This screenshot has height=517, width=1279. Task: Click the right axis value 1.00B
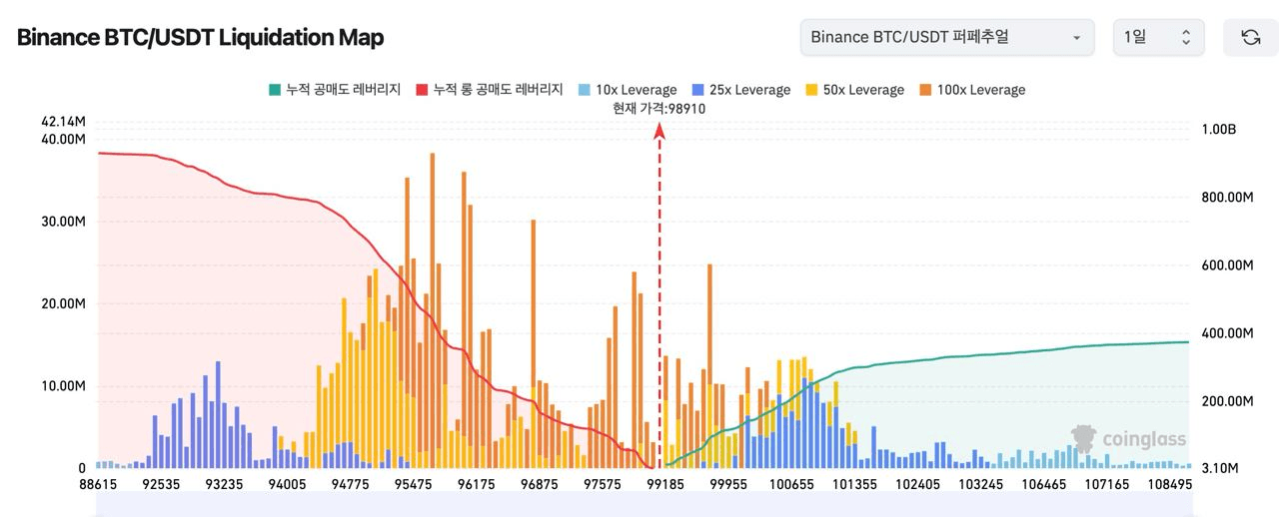(x=1218, y=130)
